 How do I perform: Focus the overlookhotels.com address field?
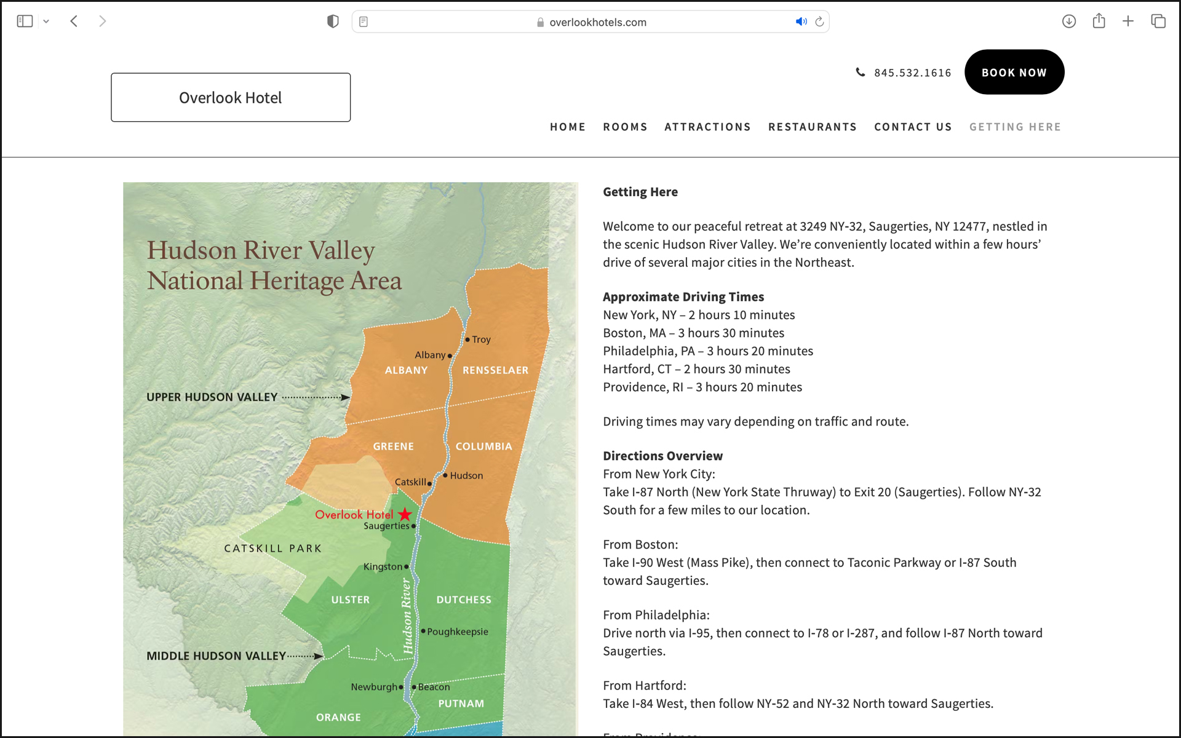click(590, 22)
